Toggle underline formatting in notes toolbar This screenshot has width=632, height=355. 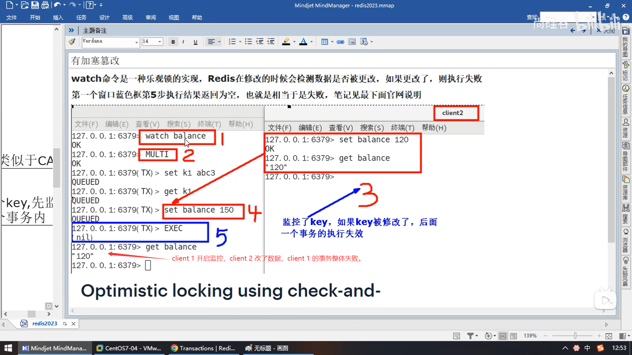(x=195, y=42)
